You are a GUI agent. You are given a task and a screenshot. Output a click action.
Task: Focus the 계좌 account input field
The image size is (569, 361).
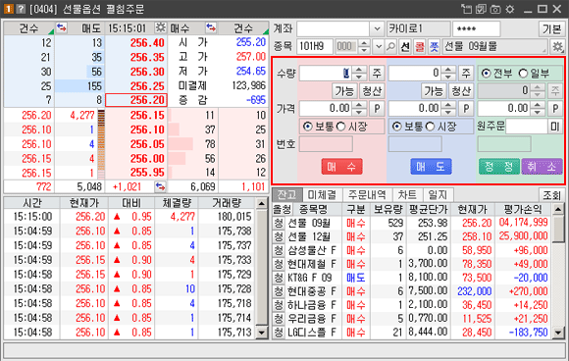click(334, 28)
